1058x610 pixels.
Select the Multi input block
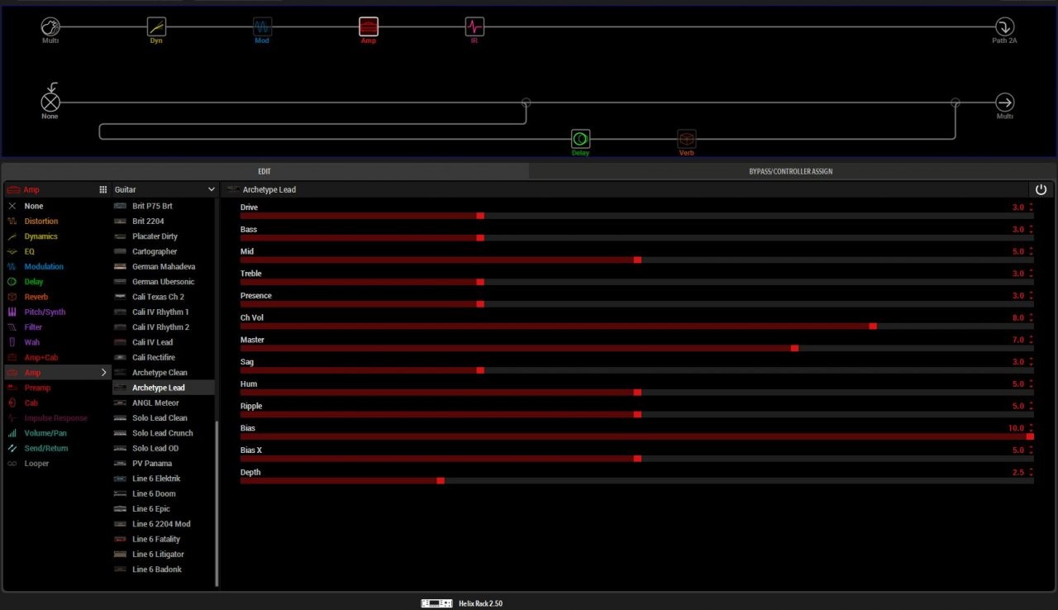50,27
